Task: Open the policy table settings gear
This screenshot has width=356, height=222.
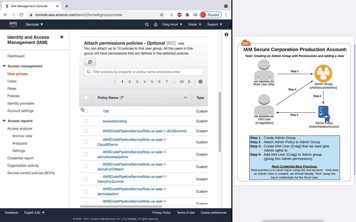Action: click(200, 81)
